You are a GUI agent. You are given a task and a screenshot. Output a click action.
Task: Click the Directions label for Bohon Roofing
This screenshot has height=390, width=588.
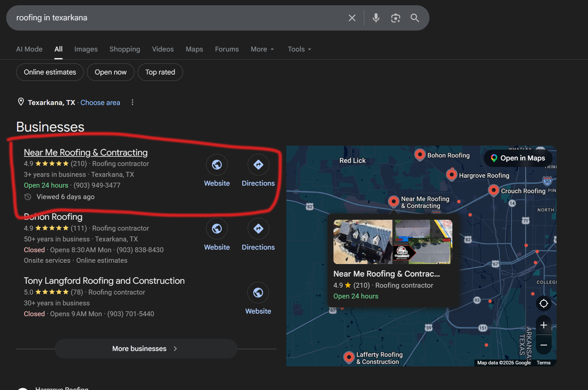pyautogui.click(x=258, y=247)
